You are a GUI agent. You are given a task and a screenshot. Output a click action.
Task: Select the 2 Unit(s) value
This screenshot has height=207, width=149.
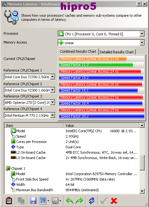[72, 142]
